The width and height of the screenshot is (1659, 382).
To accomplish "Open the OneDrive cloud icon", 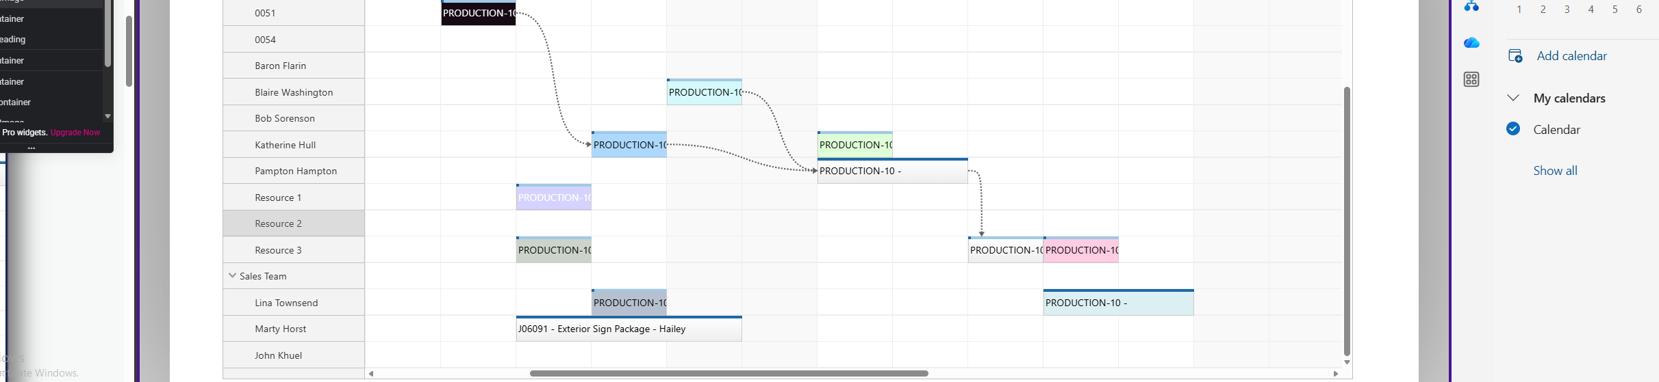I will [x=1471, y=43].
